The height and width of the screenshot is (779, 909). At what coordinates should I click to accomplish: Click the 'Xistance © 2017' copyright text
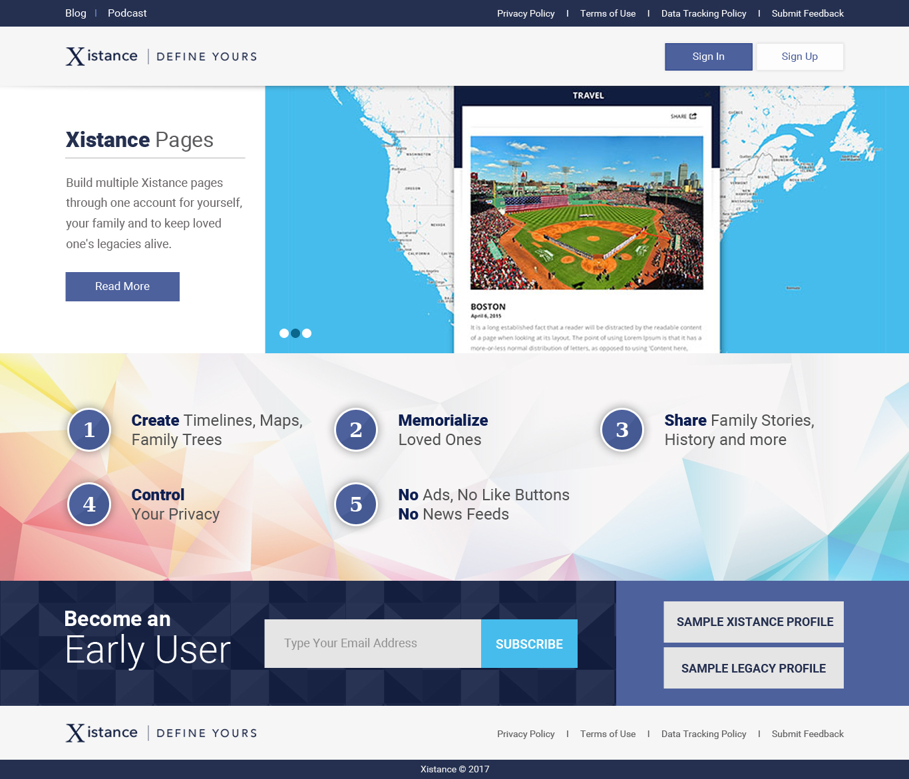(x=454, y=769)
